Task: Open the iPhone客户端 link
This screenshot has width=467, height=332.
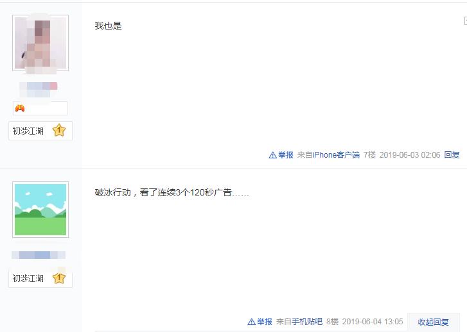Action: (336, 155)
